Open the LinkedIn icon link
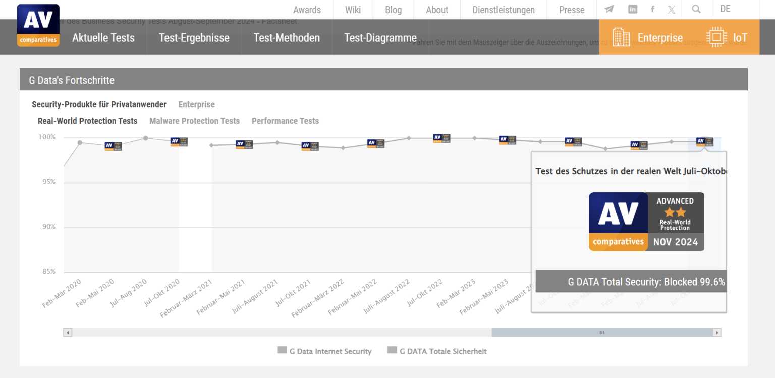The image size is (775, 378). tap(633, 9)
